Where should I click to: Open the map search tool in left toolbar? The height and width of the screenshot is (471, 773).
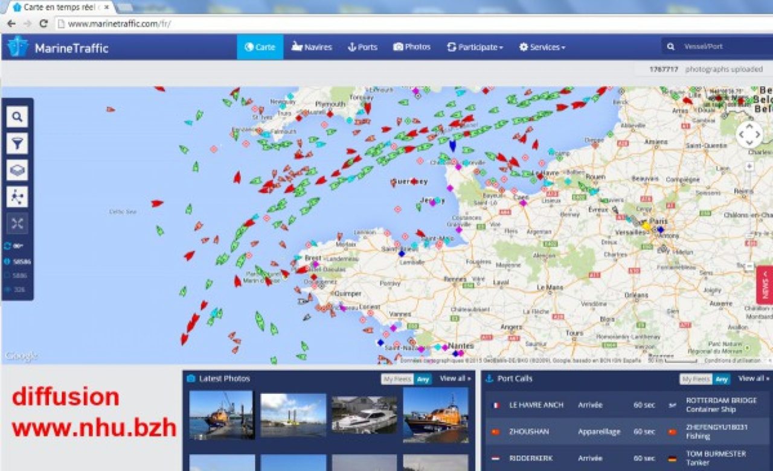tap(17, 116)
